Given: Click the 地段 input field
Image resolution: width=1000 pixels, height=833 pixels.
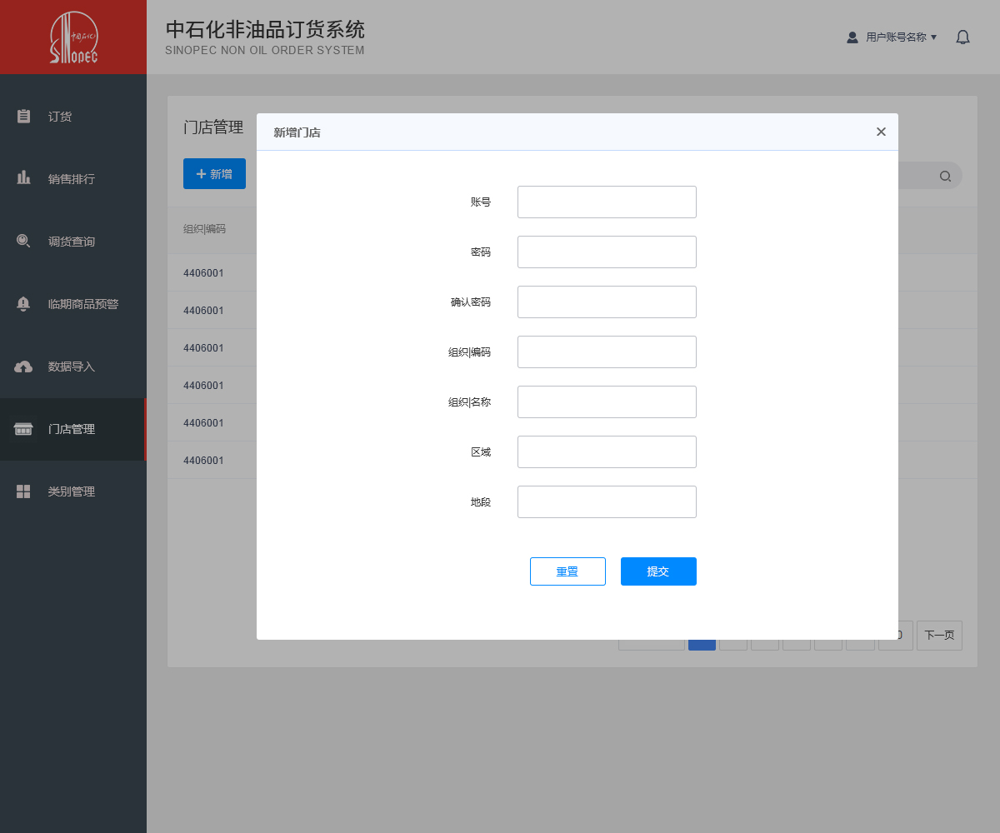Looking at the screenshot, I should pos(607,501).
